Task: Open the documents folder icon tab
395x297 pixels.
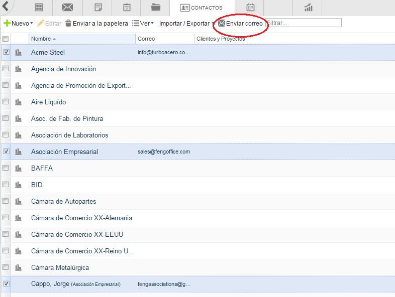Action: point(155,8)
